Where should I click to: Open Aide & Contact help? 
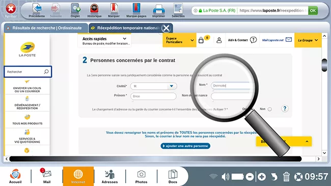click(242, 40)
